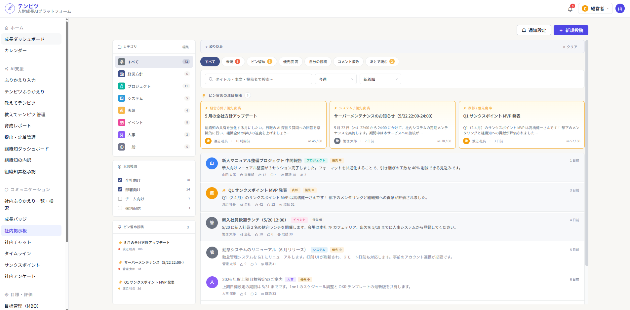Open 勤怠システムのリニューアル post title
630x310 pixels.
(264, 250)
